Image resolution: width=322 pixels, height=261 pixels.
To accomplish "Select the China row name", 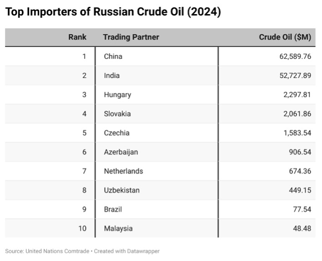I will pos(113,56).
